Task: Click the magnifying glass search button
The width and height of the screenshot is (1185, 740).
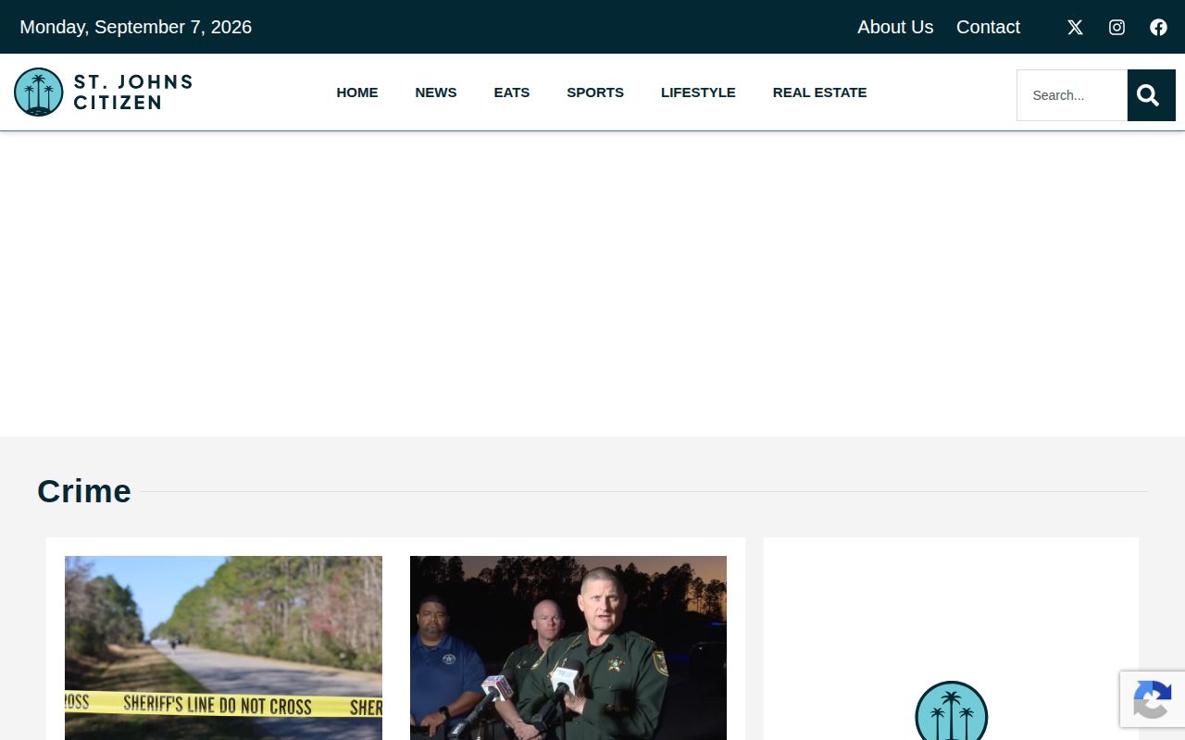Action: [x=1151, y=95]
